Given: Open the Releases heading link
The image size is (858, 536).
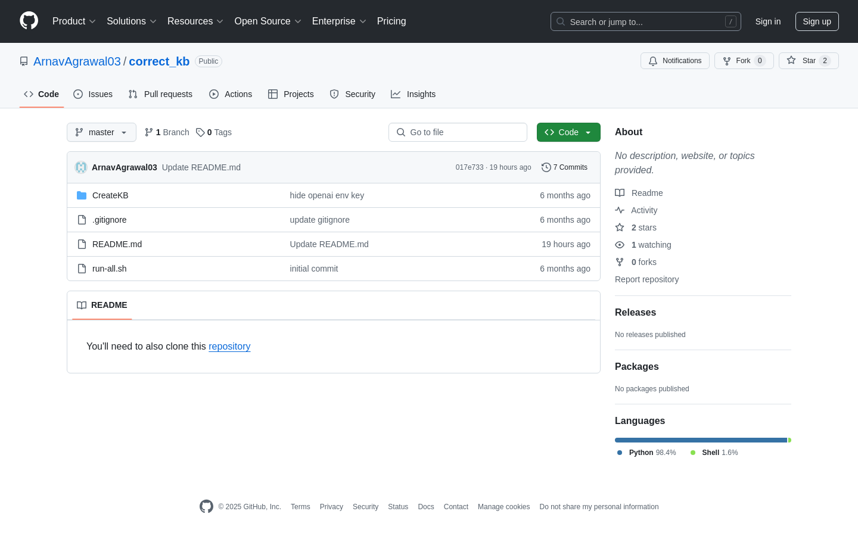Looking at the screenshot, I should (x=635, y=312).
